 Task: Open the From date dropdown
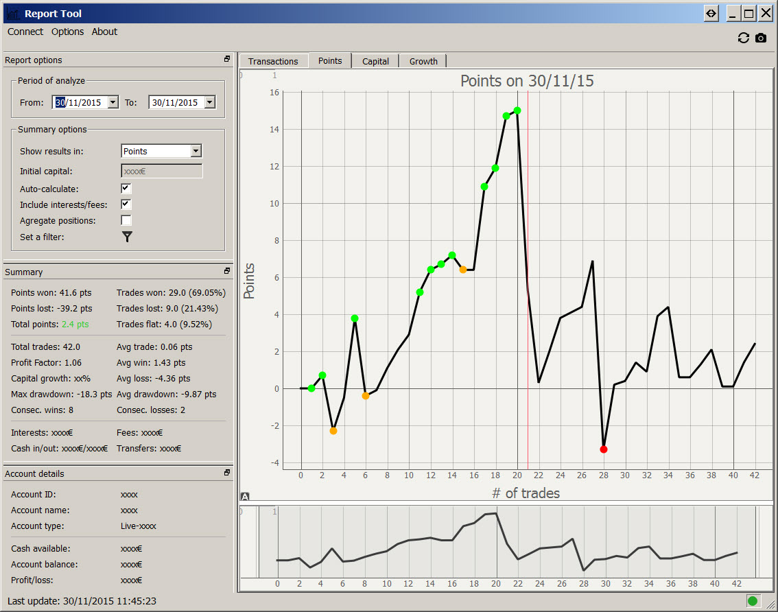pyautogui.click(x=113, y=102)
